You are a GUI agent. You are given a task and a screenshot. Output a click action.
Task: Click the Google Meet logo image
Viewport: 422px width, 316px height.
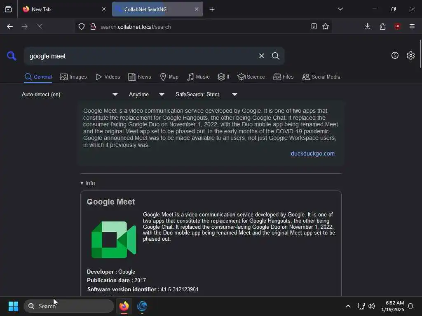pos(114,240)
